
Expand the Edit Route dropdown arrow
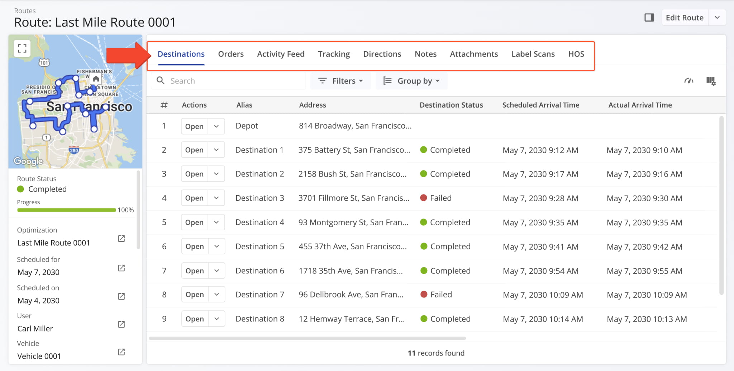coord(717,18)
